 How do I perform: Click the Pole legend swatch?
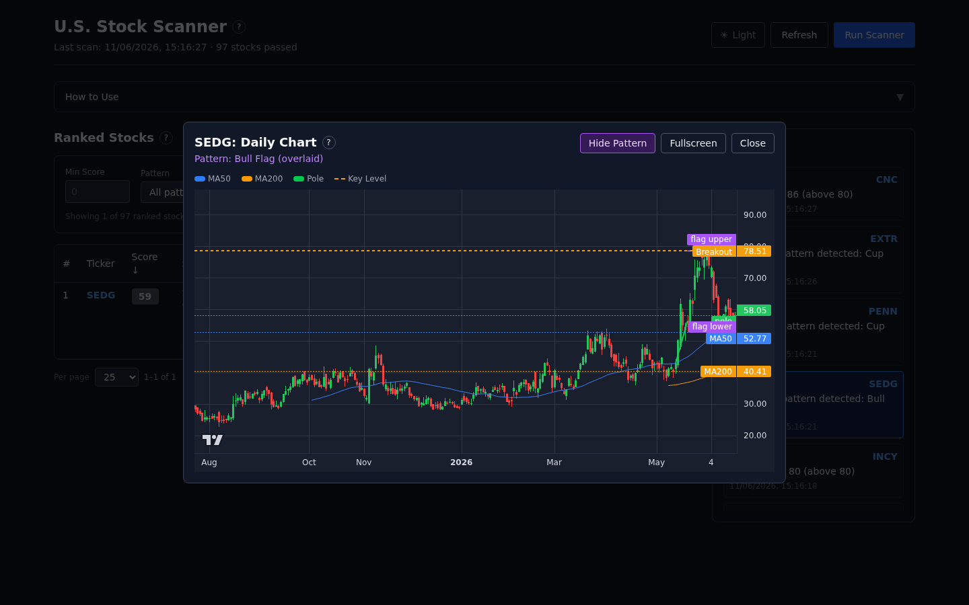tap(298, 179)
